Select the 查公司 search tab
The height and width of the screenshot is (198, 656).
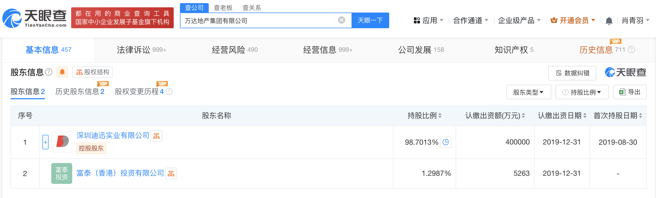pyautogui.click(x=194, y=8)
